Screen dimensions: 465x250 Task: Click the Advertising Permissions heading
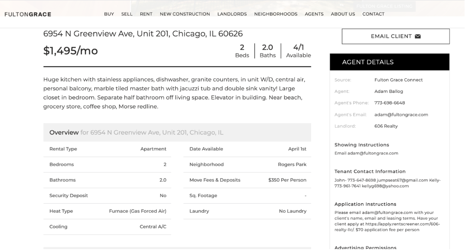click(x=365, y=247)
